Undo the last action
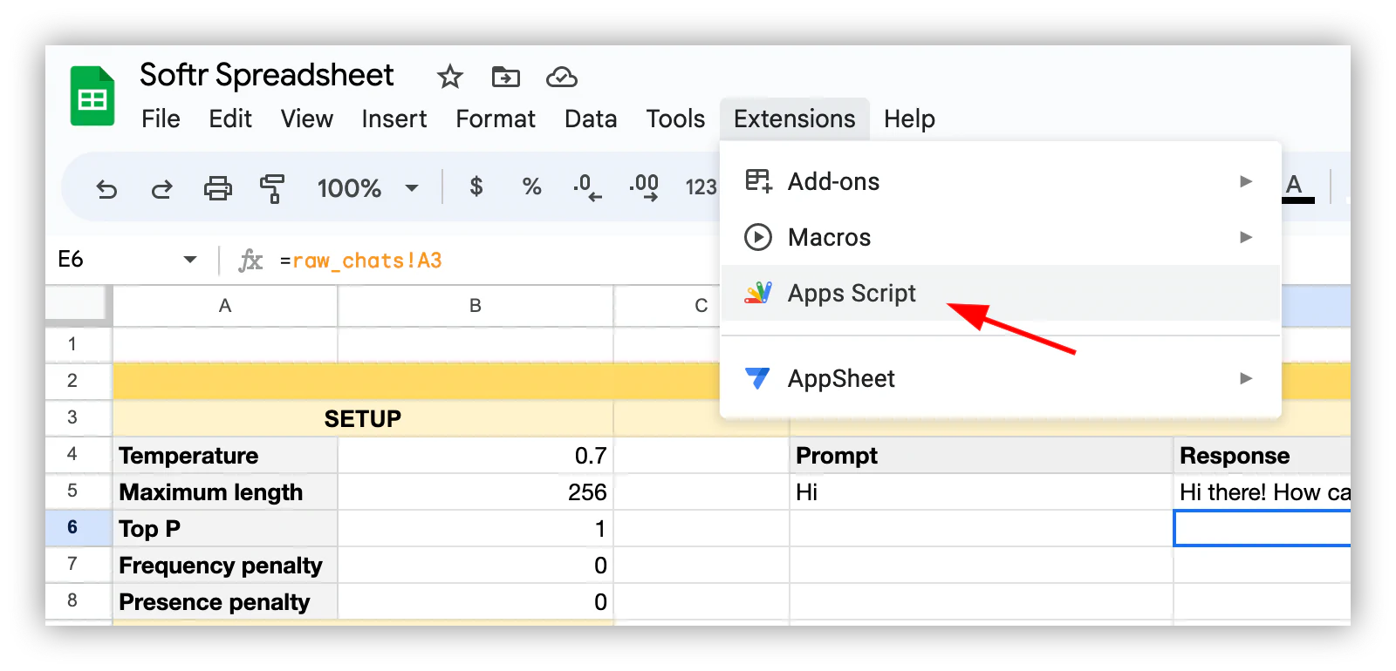 pyautogui.click(x=106, y=188)
